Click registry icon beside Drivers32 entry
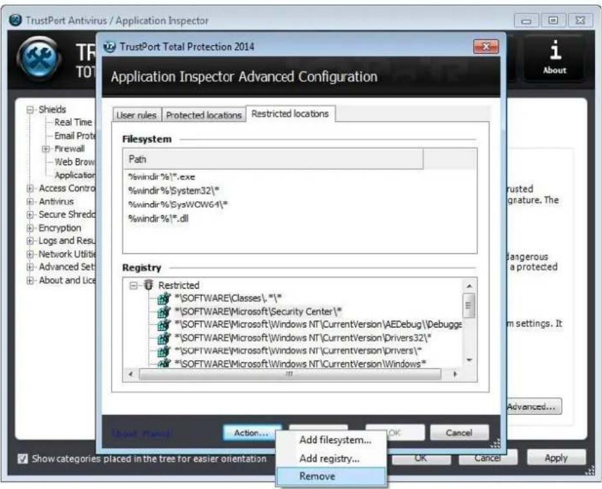Screen dimensions: 602x489 tap(164, 338)
